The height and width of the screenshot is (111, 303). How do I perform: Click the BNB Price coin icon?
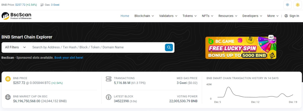click(x=8, y=79)
